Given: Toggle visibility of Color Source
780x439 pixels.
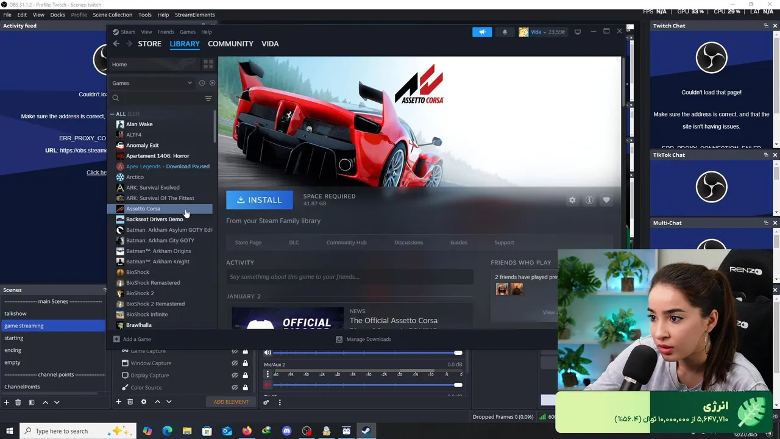Looking at the screenshot, I should 235,388.
